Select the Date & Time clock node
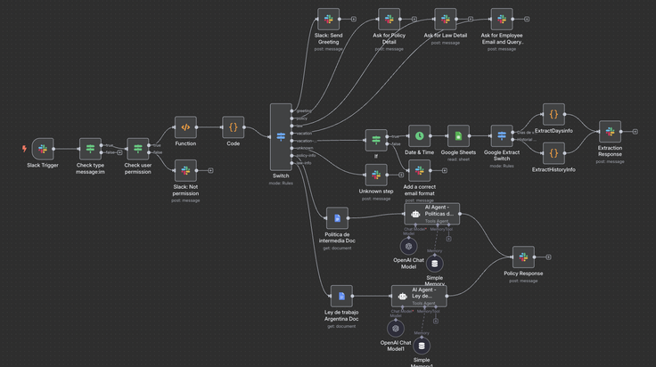The image size is (656, 367). (x=419, y=136)
